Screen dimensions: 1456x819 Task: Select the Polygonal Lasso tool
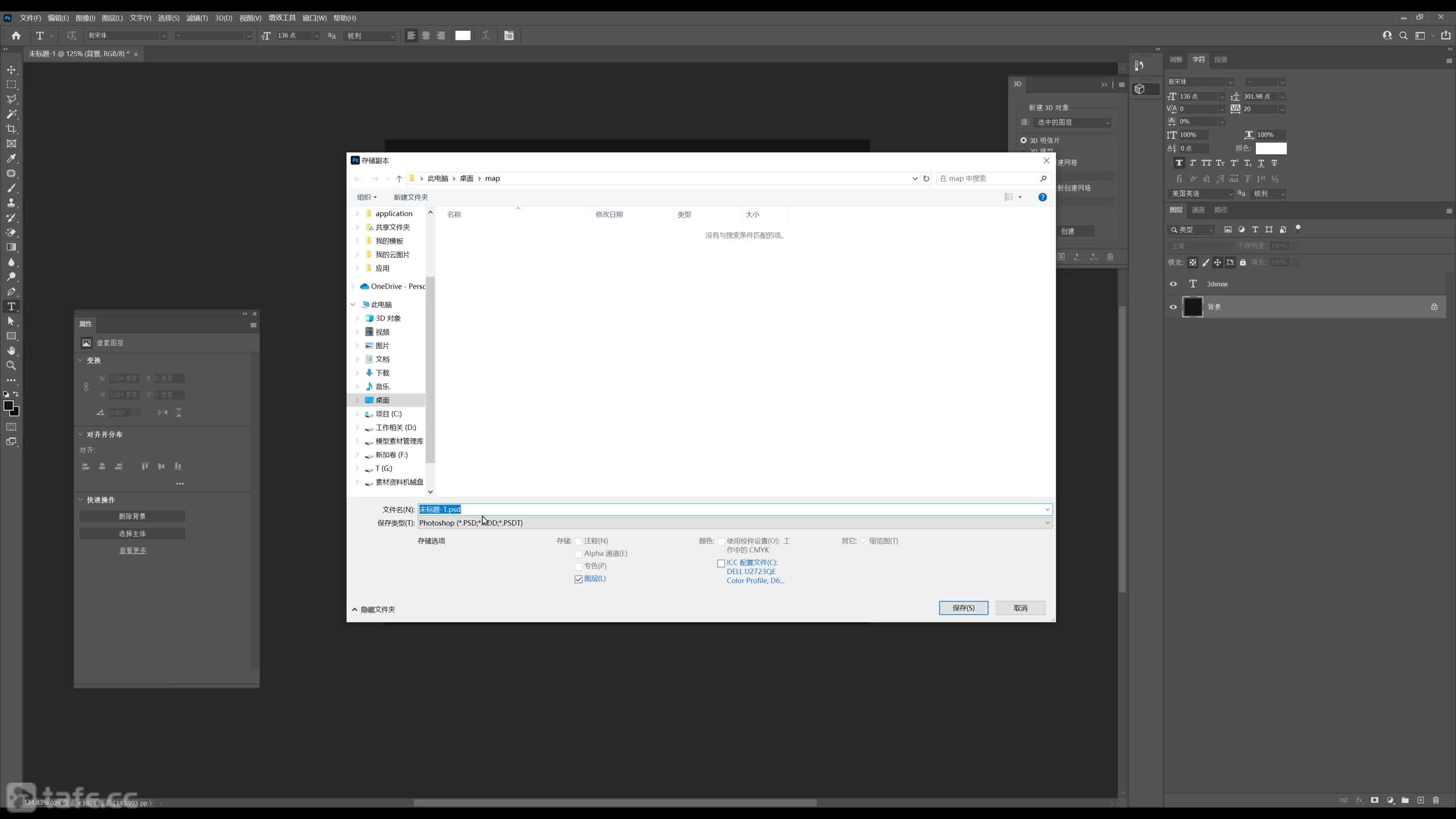click(x=11, y=99)
